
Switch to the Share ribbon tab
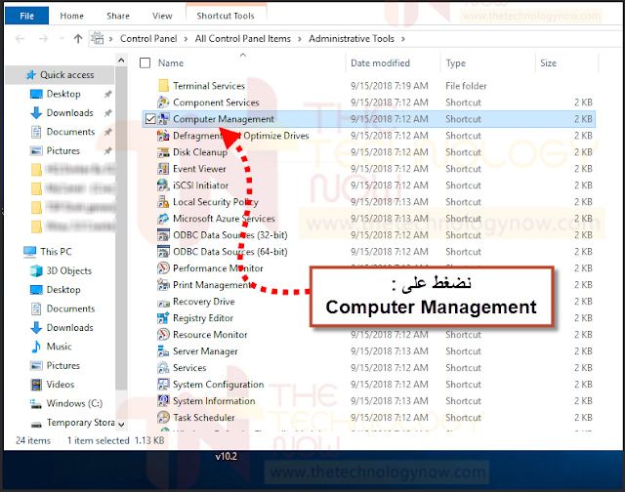tap(118, 16)
